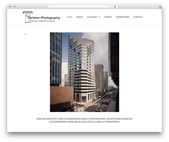Click the skyscraper slideshow photo
This screenshot has width=169, height=142.
coord(84,72)
